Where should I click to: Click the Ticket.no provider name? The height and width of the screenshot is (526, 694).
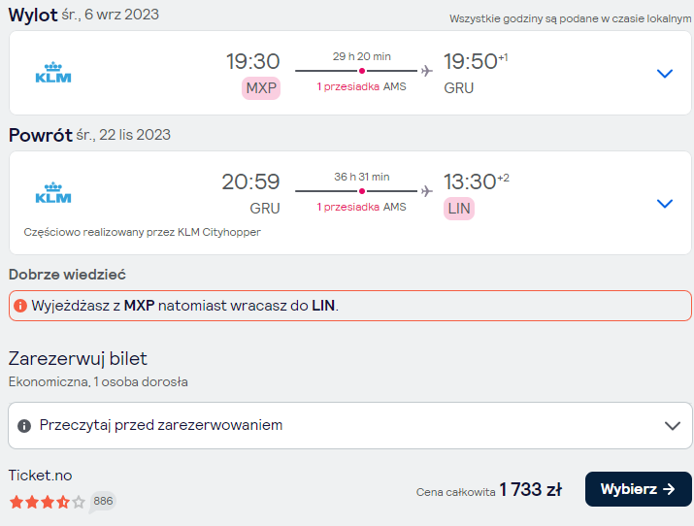pos(40,476)
